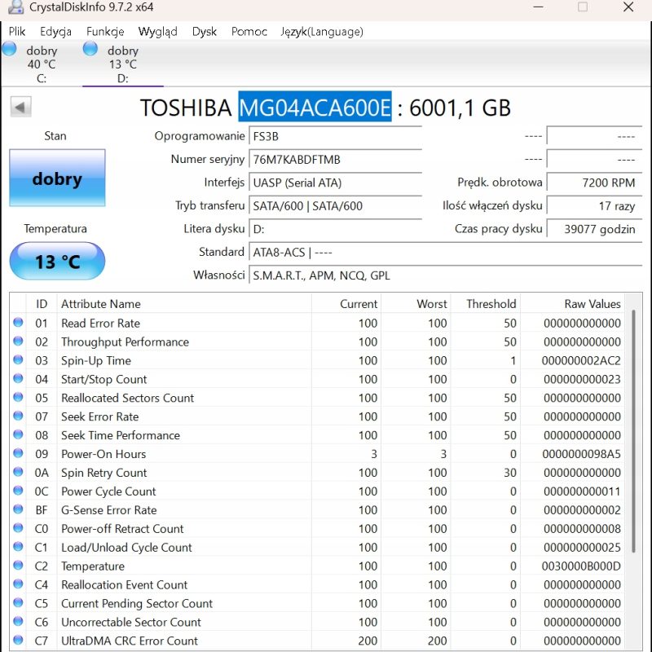
Task: Click status icon for UltraDMA CRC Error Count
Action: click(x=18, y=641)
